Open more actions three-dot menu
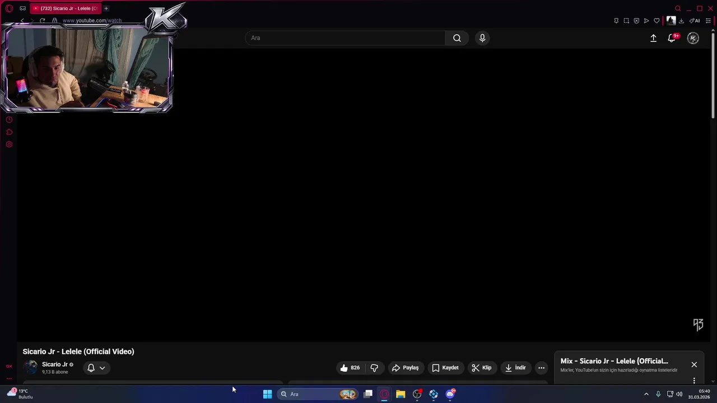 (x=541, y=368)
